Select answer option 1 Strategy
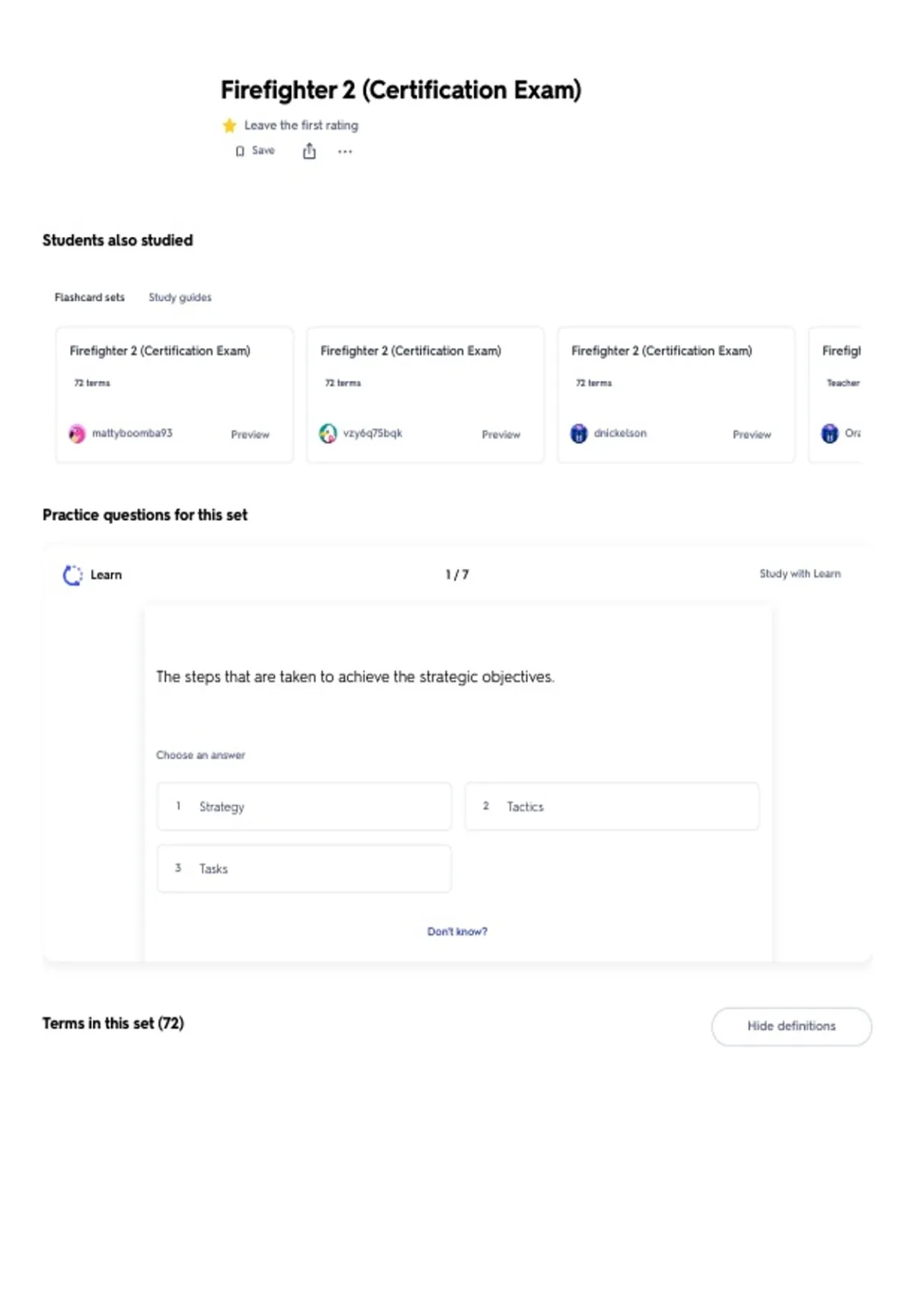The height and width of the screenshot is (1295, 914). 304,806
